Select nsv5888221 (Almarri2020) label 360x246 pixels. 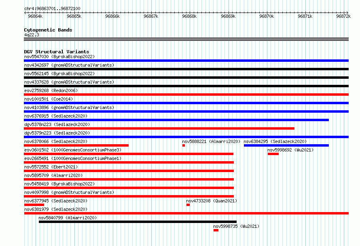coord(211,141)
